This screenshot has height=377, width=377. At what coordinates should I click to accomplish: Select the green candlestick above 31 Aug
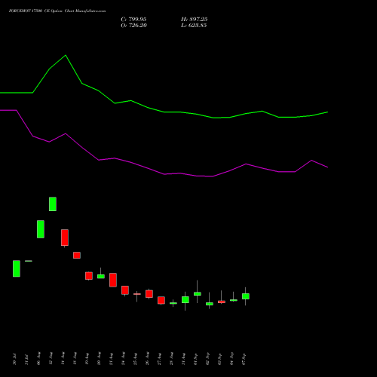tap(185, 300)
